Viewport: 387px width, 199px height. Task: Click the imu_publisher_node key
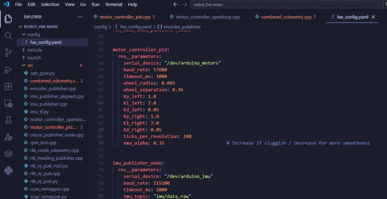[x=137, y=163]
